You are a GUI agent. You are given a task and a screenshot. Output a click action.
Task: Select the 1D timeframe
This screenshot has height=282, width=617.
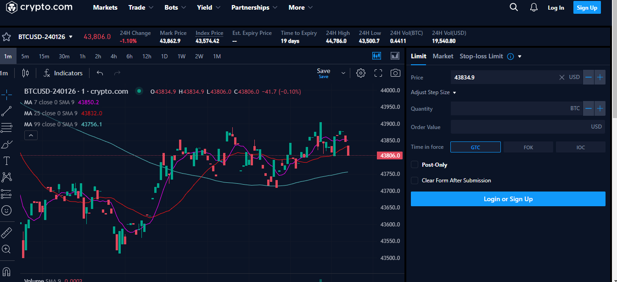[164, 56]
